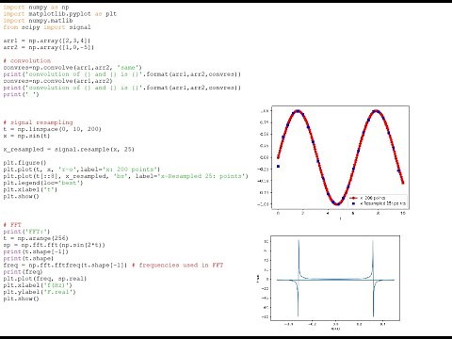Select the 'convres=np.convolve(arr1,arr2)' line without 'same'
This screenshot has width=452, height=339.
[x=57, y=81]
